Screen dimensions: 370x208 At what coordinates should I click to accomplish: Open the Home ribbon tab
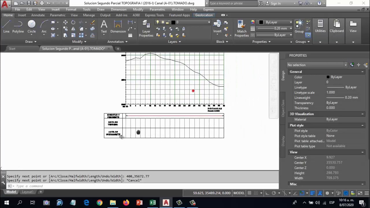click(x=8, y=15)
